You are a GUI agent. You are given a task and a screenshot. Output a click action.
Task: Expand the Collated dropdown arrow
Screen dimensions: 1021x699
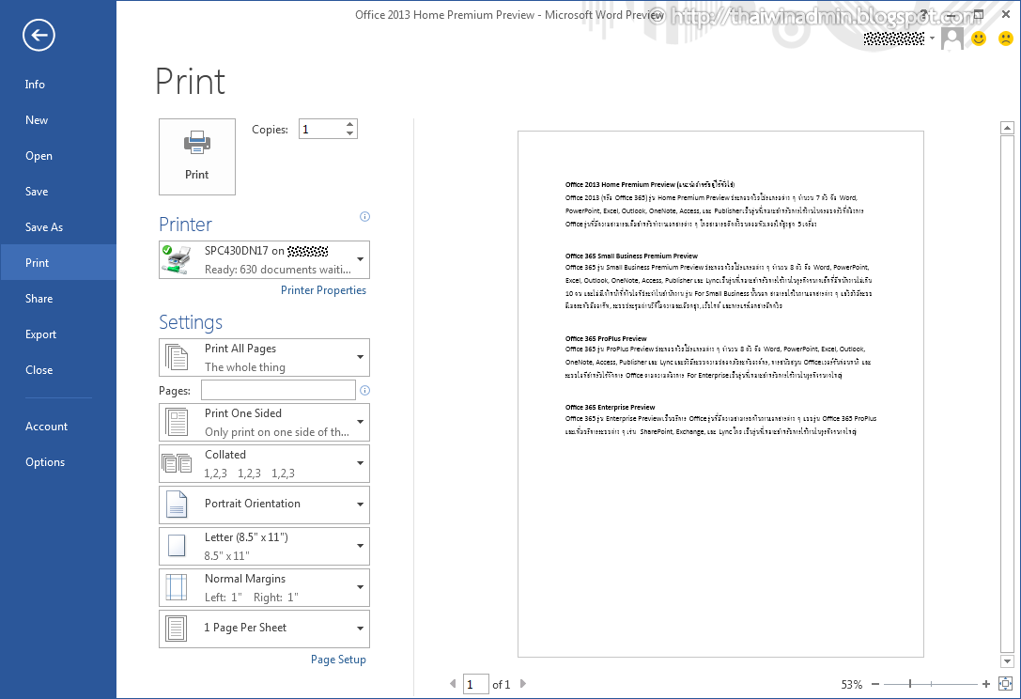(360, 463)
